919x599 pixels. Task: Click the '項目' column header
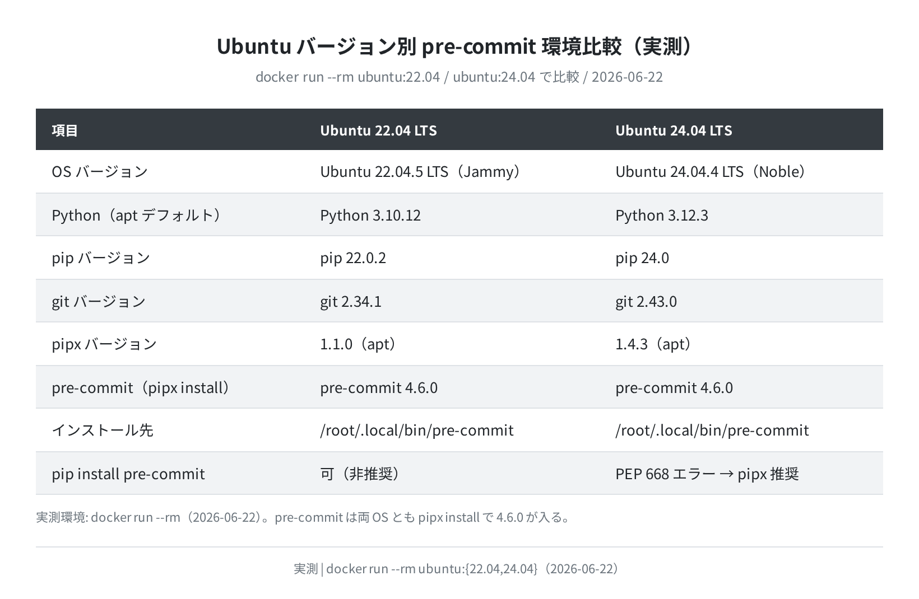coord(65,130)
